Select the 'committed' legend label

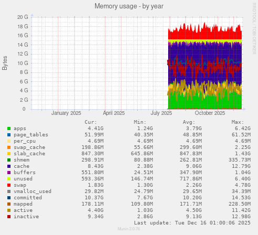(x=28, y=198)
